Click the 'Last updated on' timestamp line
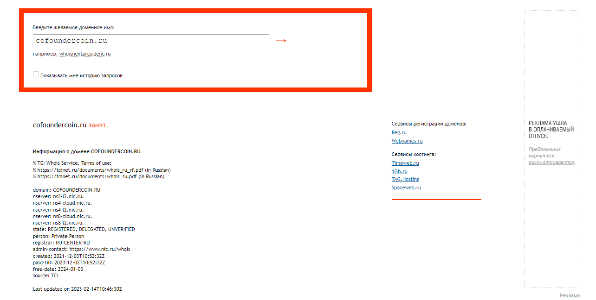The width and height of the screenshot is (596, 300). 77,289
